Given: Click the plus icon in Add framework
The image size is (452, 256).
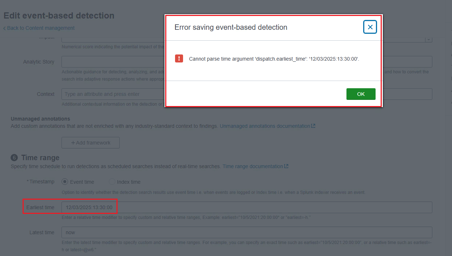Looking at the screenshot, I should pyautogui.click(x=73, y=143).
